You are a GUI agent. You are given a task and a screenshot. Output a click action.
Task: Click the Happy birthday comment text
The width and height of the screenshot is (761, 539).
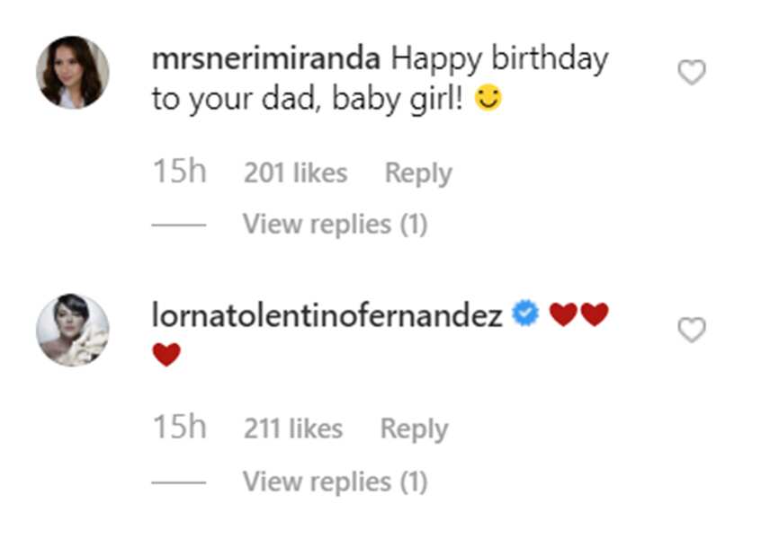pyautogui.click(x=380, y=78)
